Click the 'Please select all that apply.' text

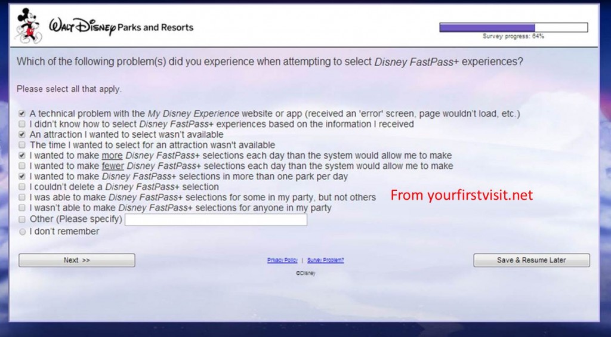pyautogui.click(x=69, y=89)
